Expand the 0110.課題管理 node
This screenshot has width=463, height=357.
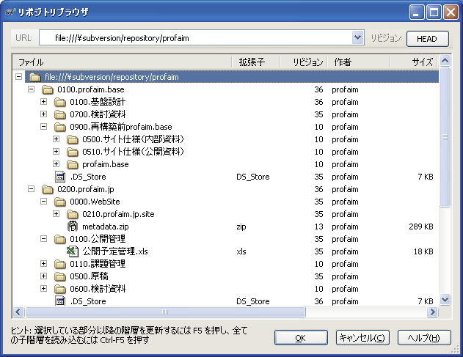click(x=43, y=263)
